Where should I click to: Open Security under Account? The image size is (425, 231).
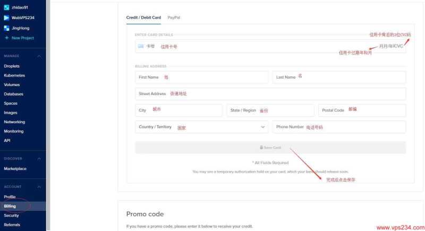click(11, 216)
